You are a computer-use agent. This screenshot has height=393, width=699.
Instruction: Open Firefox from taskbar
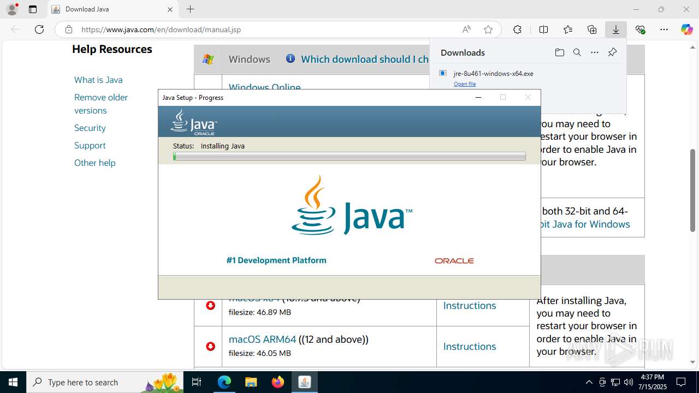pos(278,382)
